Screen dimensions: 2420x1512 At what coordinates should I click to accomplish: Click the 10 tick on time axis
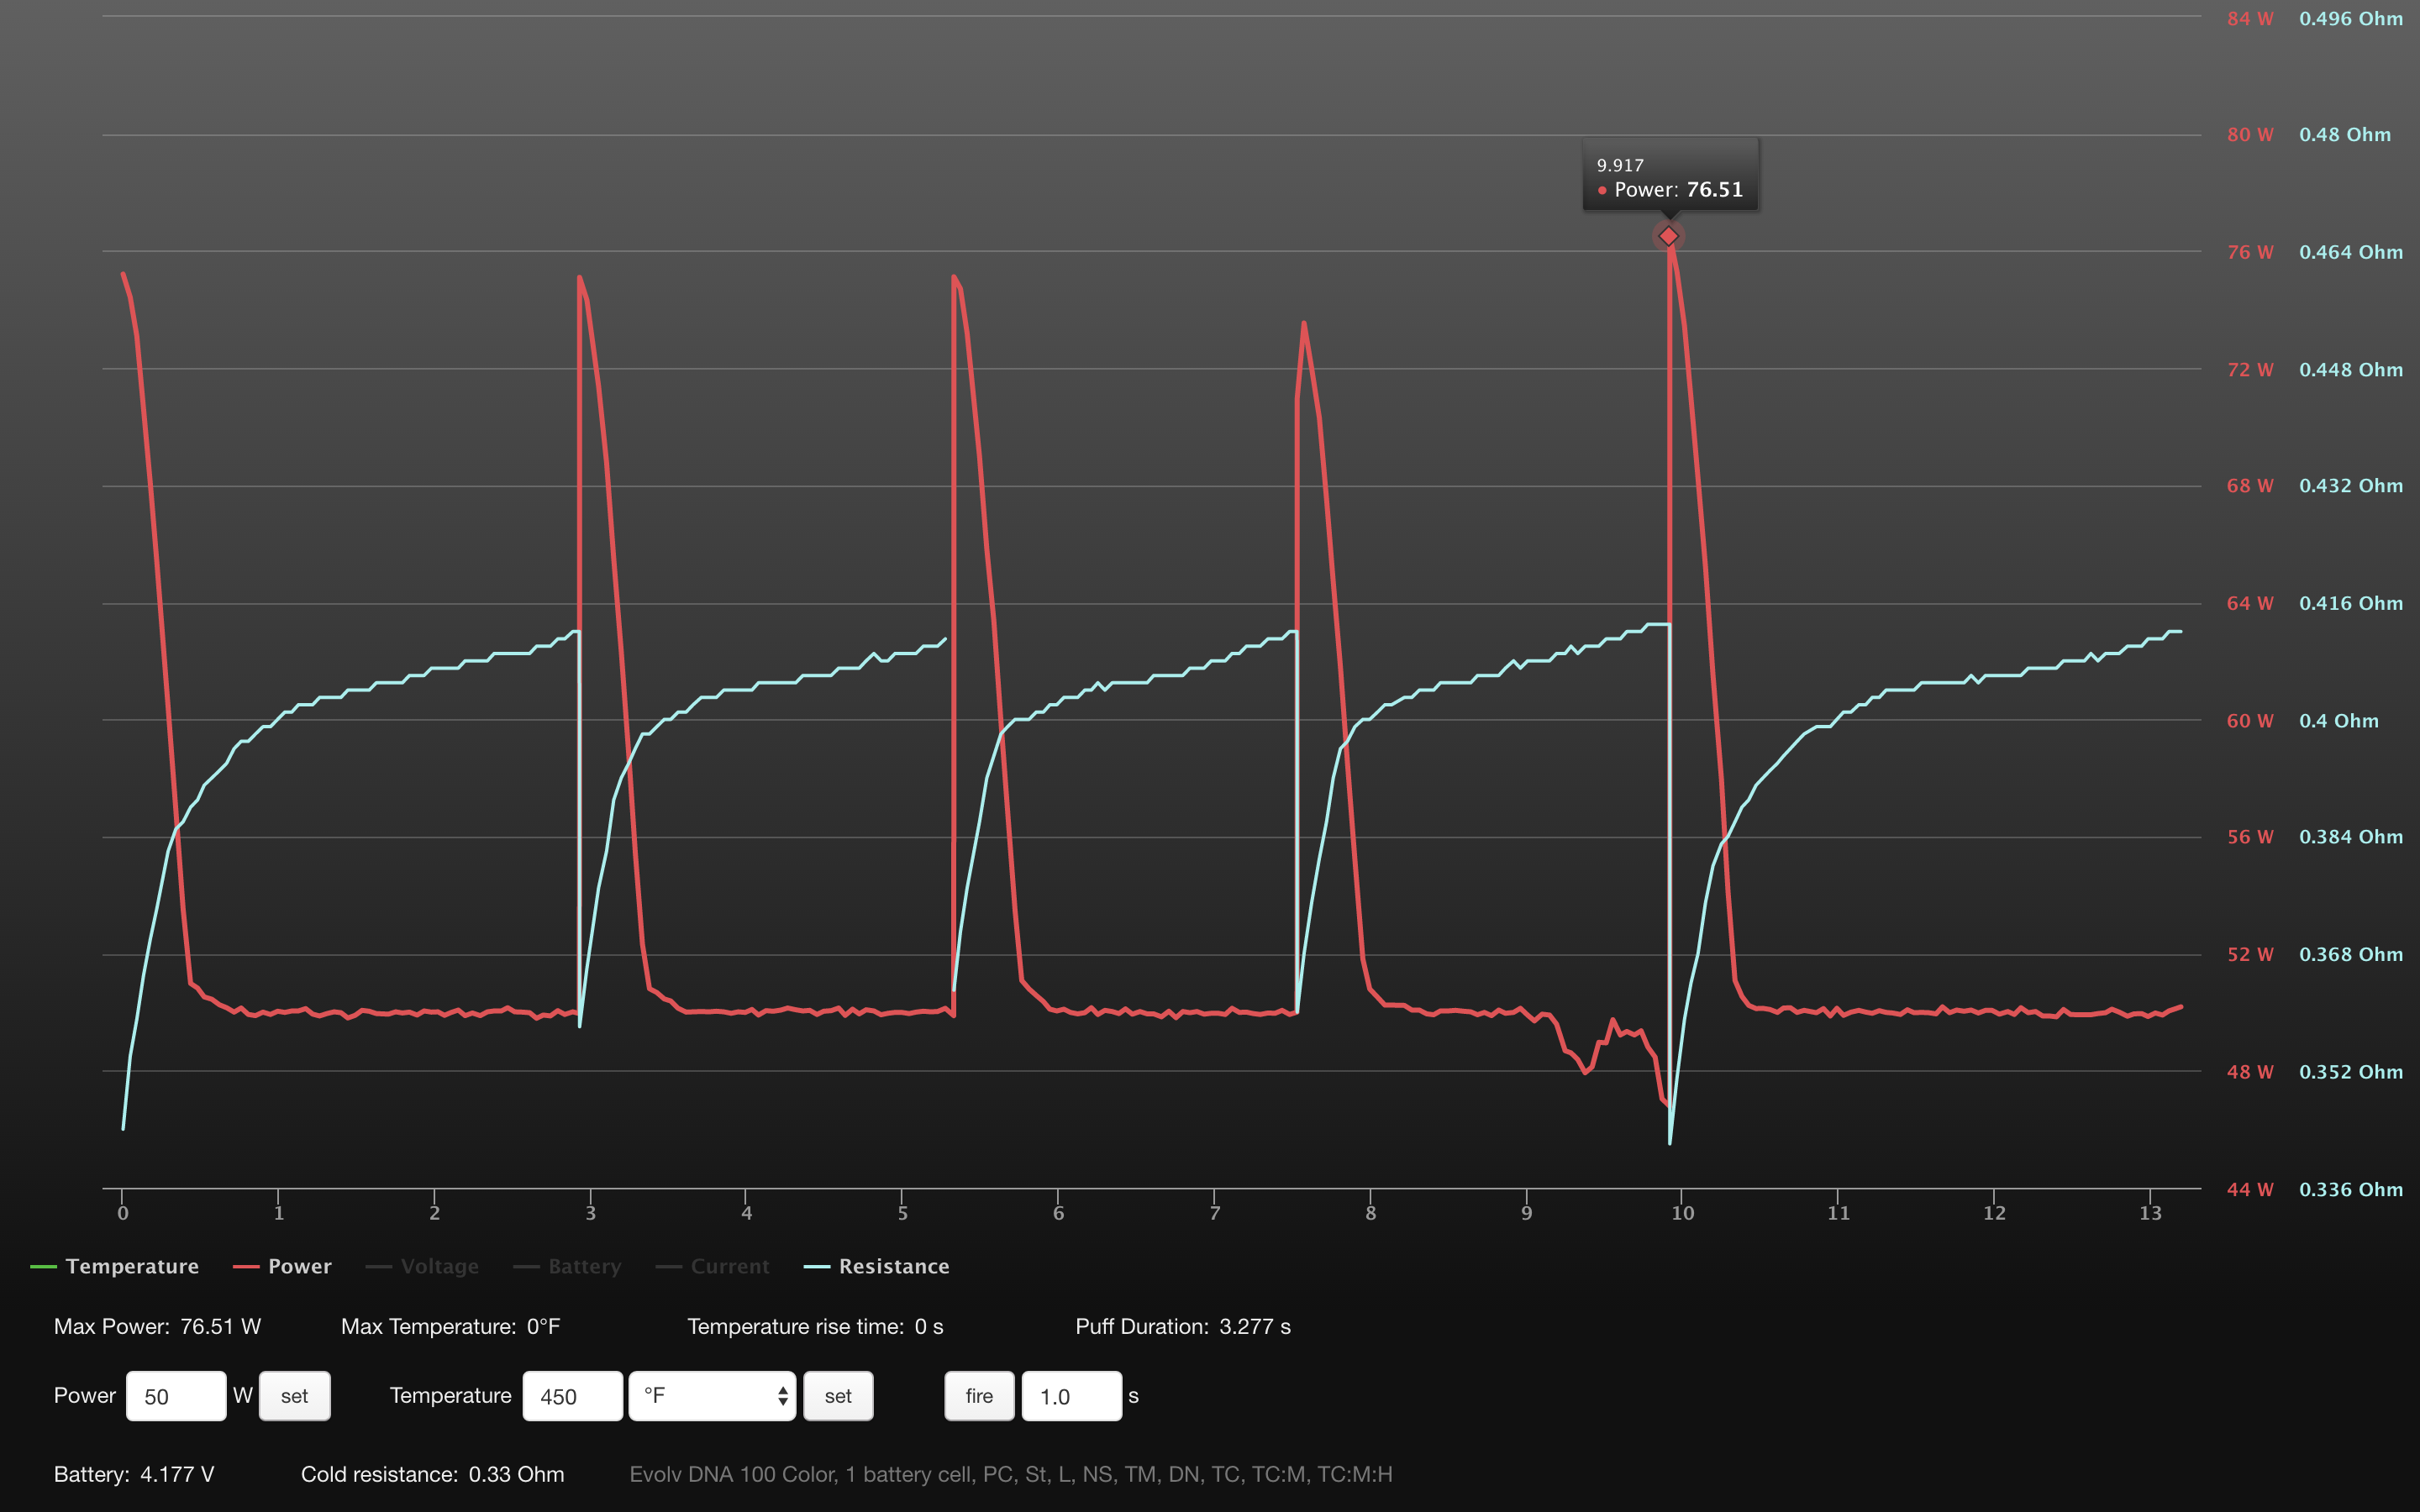point(1682,1213)
